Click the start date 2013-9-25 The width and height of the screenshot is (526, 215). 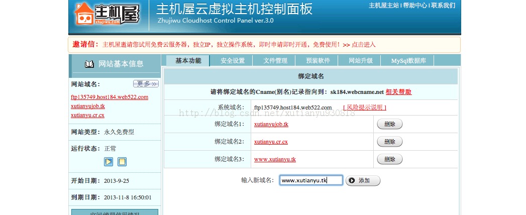117,181
